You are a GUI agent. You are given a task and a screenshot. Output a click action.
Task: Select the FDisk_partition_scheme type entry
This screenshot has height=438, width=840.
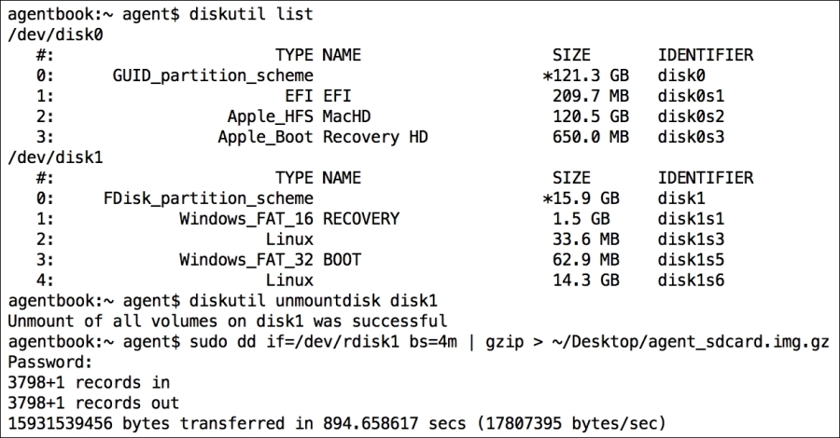click(208, 198)
